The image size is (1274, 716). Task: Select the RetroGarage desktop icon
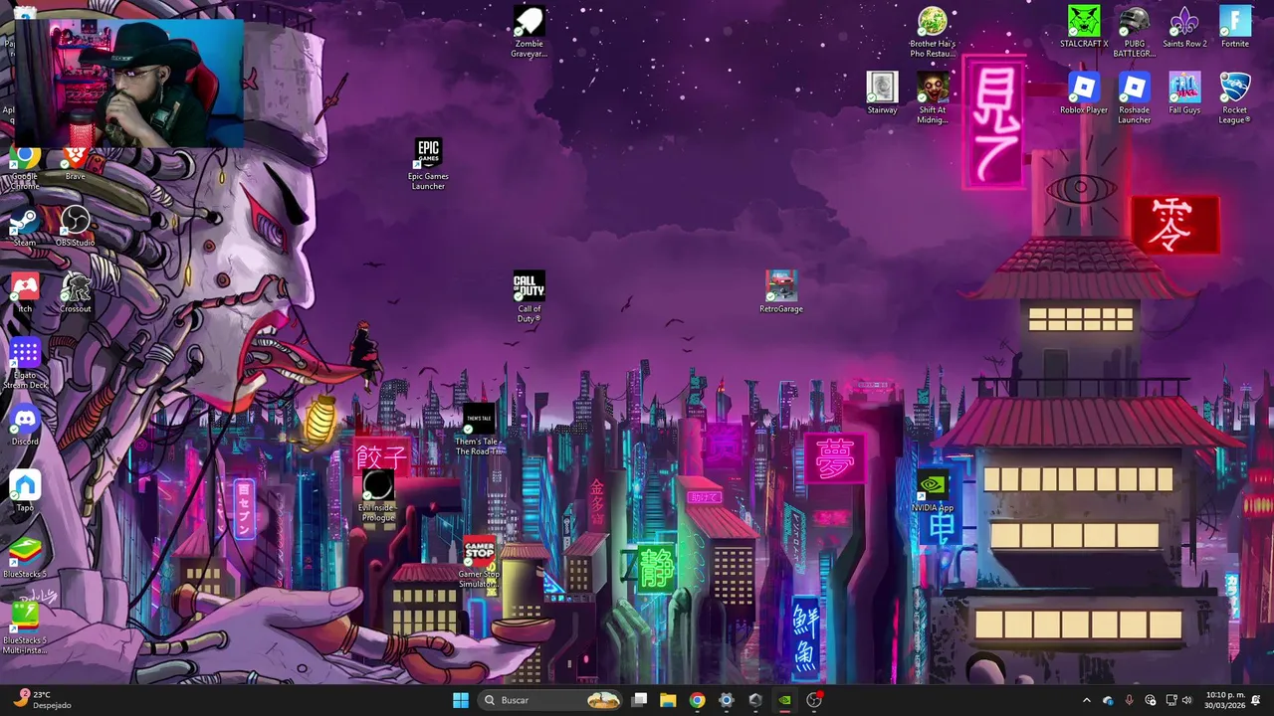pos(780,291)
